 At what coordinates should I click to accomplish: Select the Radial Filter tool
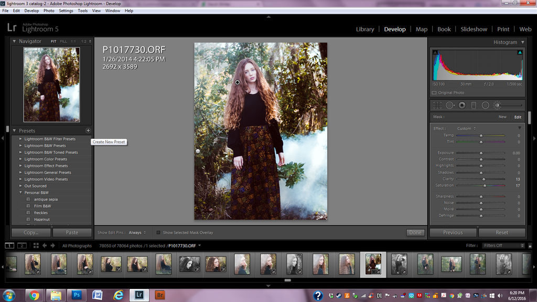tap(485, 105)
